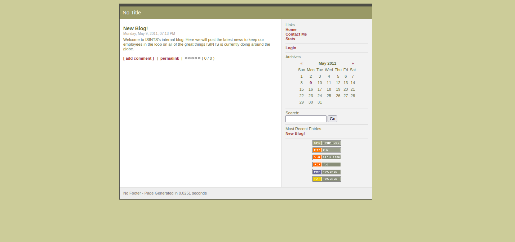The height and width of the screenshot is (242, 515).
Task: Click the No Title blog header
Action: click(x=132, y=13)
